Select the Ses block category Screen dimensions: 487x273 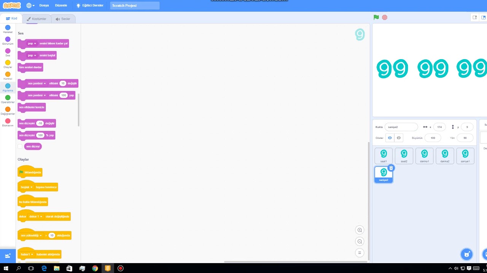8,53
